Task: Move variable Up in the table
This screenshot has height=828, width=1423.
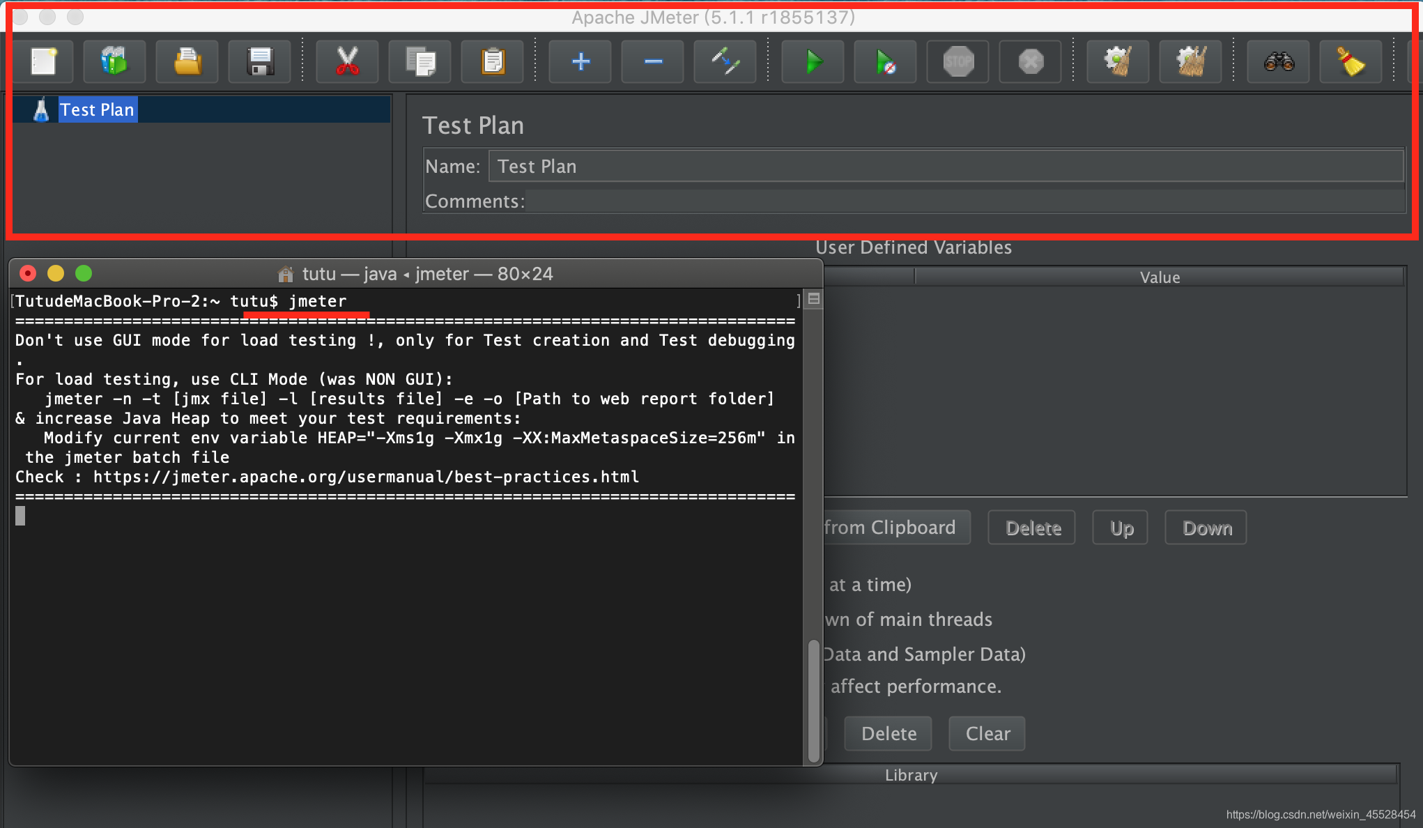Action: [1121, 528]
